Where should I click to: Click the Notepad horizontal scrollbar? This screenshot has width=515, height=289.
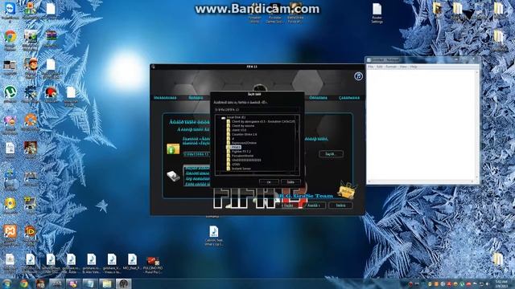click(422, 181)
